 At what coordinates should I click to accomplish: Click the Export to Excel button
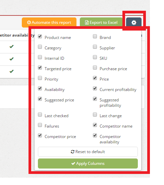[x=101, y=22]
